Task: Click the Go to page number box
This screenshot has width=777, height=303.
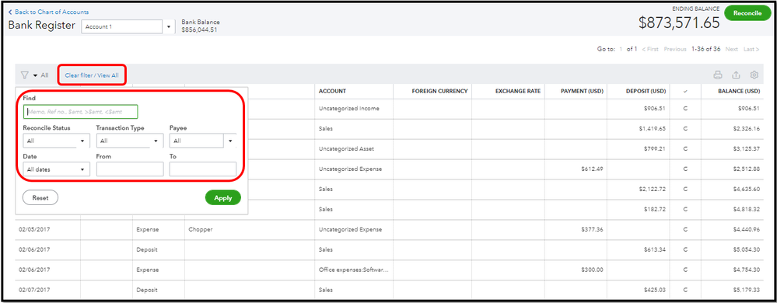Action: click(621, 49)
